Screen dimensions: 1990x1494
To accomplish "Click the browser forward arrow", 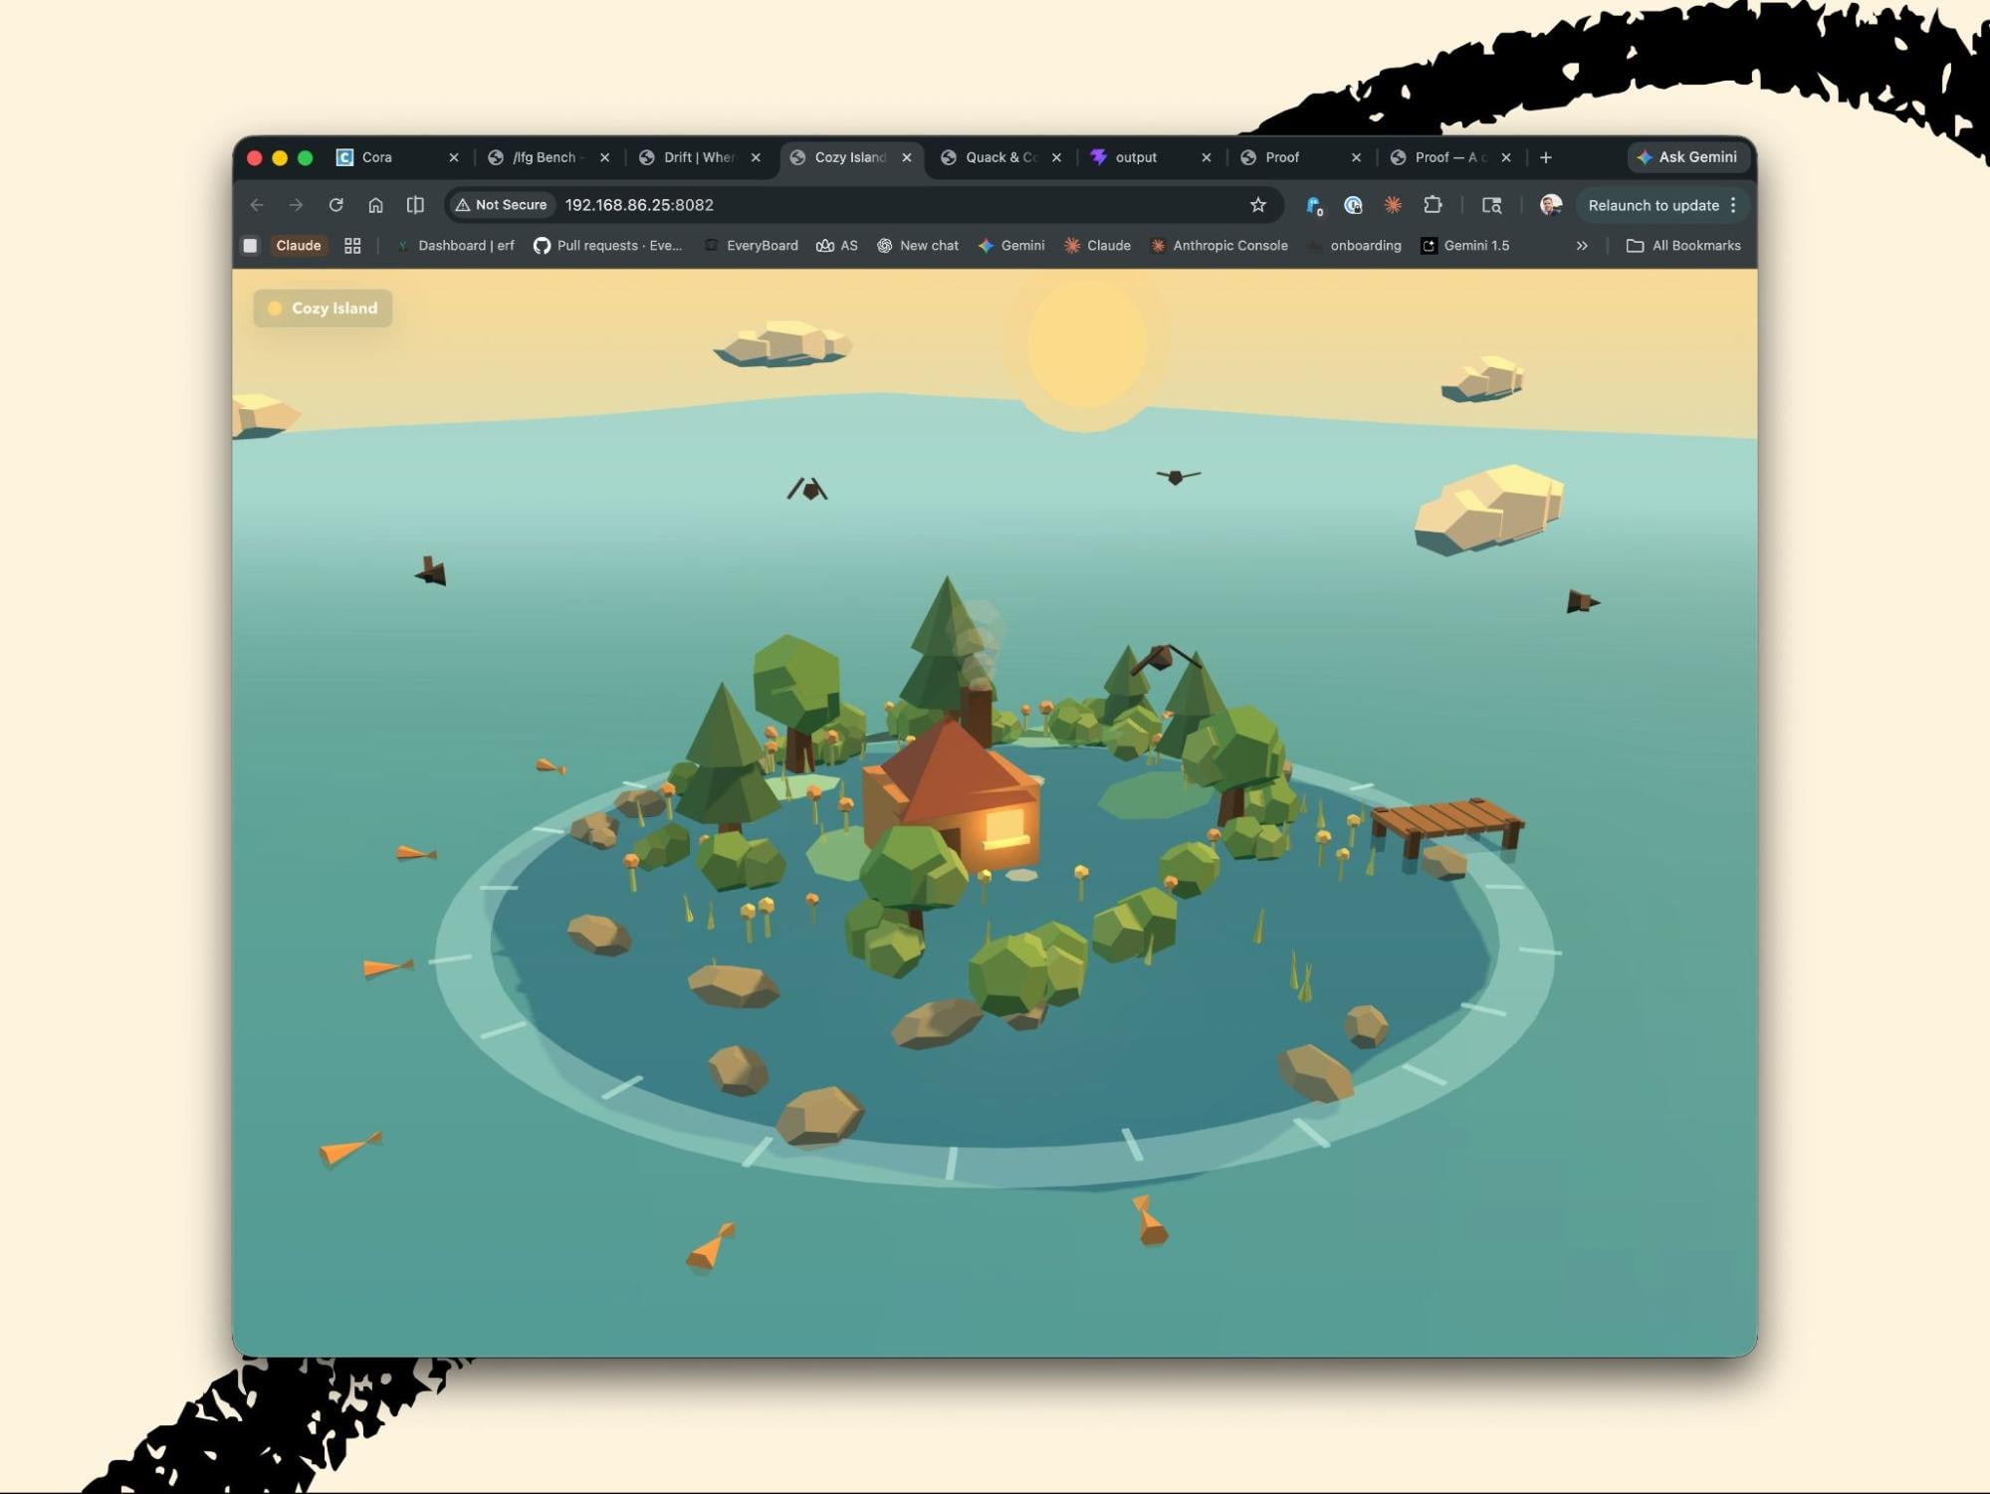I will click(x=296, y=205).
